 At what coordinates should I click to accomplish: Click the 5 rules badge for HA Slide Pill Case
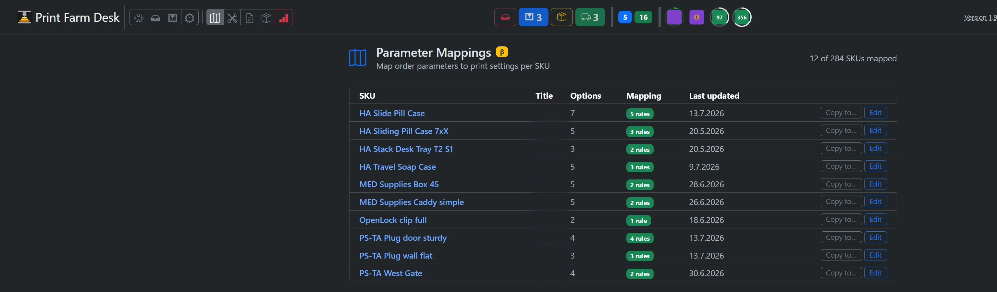(x=640, y=114)
